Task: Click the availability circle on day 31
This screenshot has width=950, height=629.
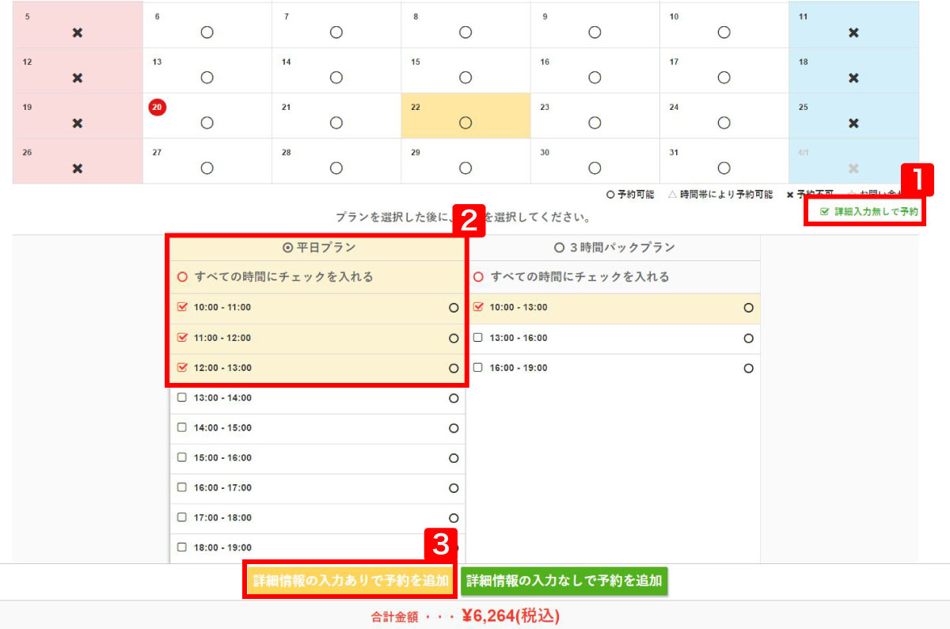Action: [724, 168]
